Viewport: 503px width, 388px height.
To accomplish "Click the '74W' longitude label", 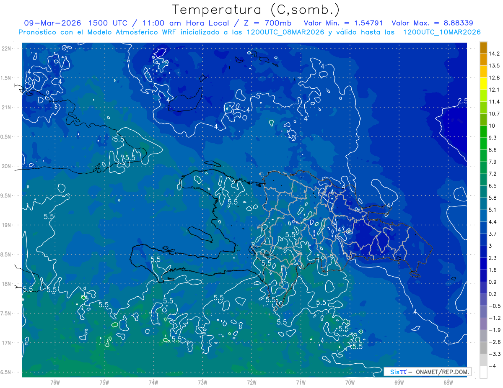I will point(153,383).
